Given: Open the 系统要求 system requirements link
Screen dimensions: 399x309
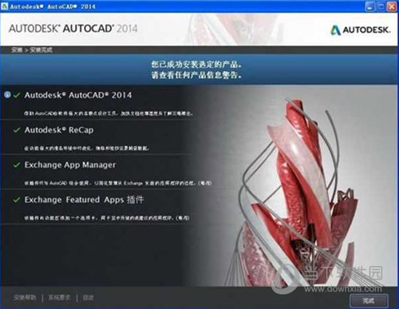Looking at the screenshot, I should (59, 298).
